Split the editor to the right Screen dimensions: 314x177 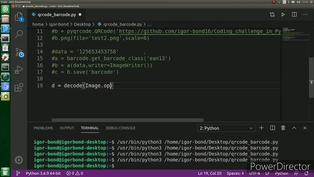click(x=294, y=14)
